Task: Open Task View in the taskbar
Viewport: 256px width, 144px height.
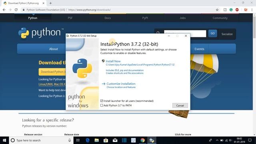Action: click(78, 140)
